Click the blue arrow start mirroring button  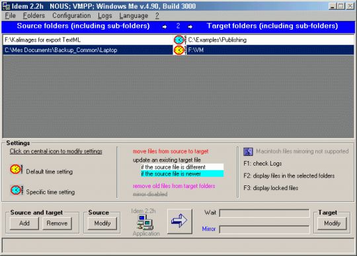[180, 221]
